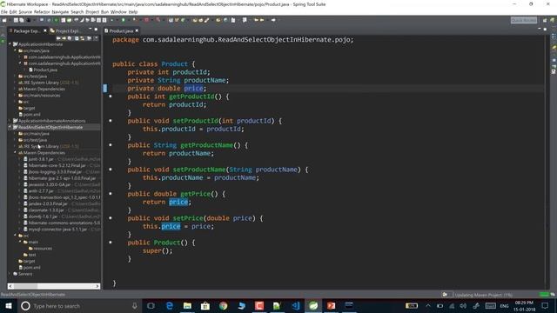
Task: Click the New file toolbar icon
Action: (4, 20)
